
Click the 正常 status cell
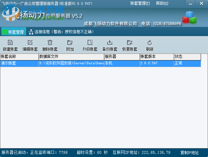[187, 63]
